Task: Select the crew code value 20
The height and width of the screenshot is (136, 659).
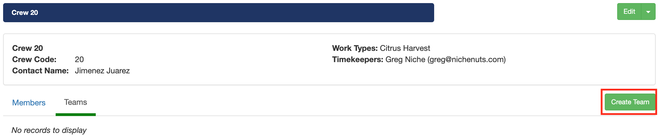Action: tap(79, 59)
